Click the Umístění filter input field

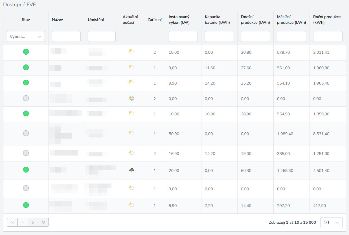pos(102,36)
